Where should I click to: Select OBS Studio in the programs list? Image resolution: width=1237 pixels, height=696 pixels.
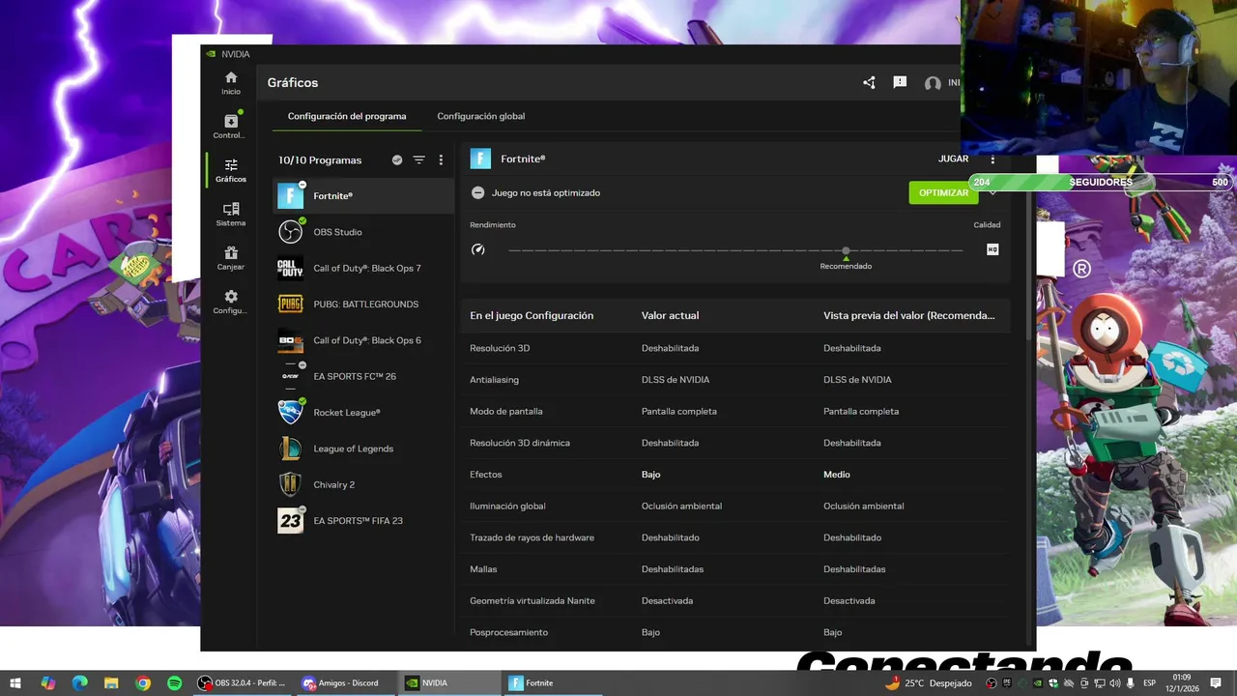point(363,232)
